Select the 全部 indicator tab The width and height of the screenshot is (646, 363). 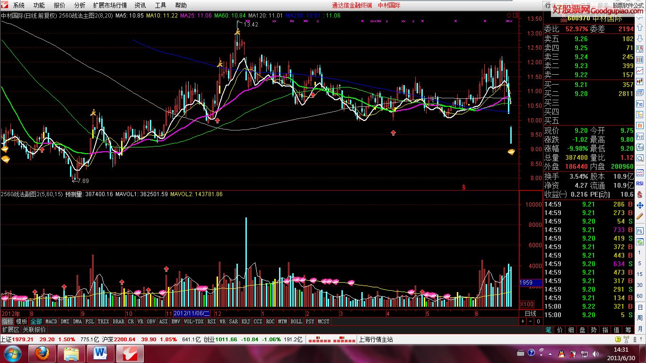pos(36,321)
